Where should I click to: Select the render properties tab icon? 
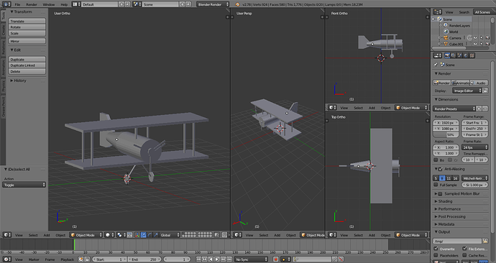(447, 55)
